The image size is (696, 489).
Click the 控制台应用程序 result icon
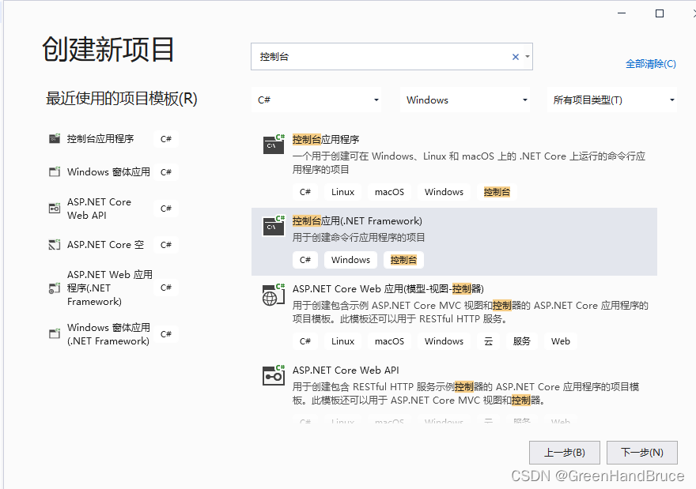(274, 145)
